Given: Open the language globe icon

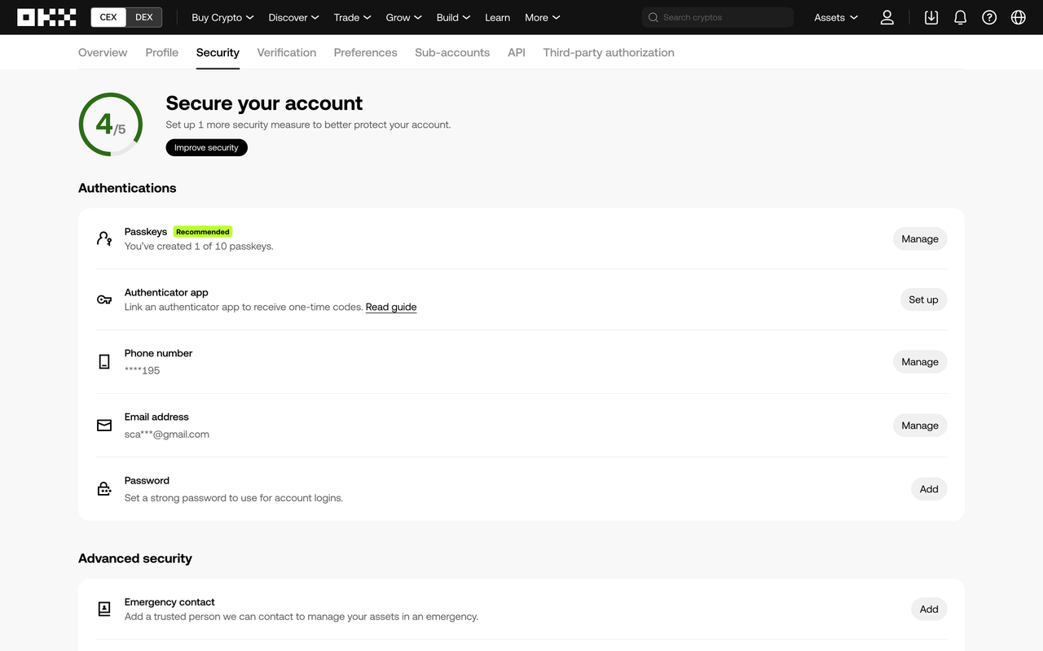Looking at the screenshot, I should point(1018,17).
